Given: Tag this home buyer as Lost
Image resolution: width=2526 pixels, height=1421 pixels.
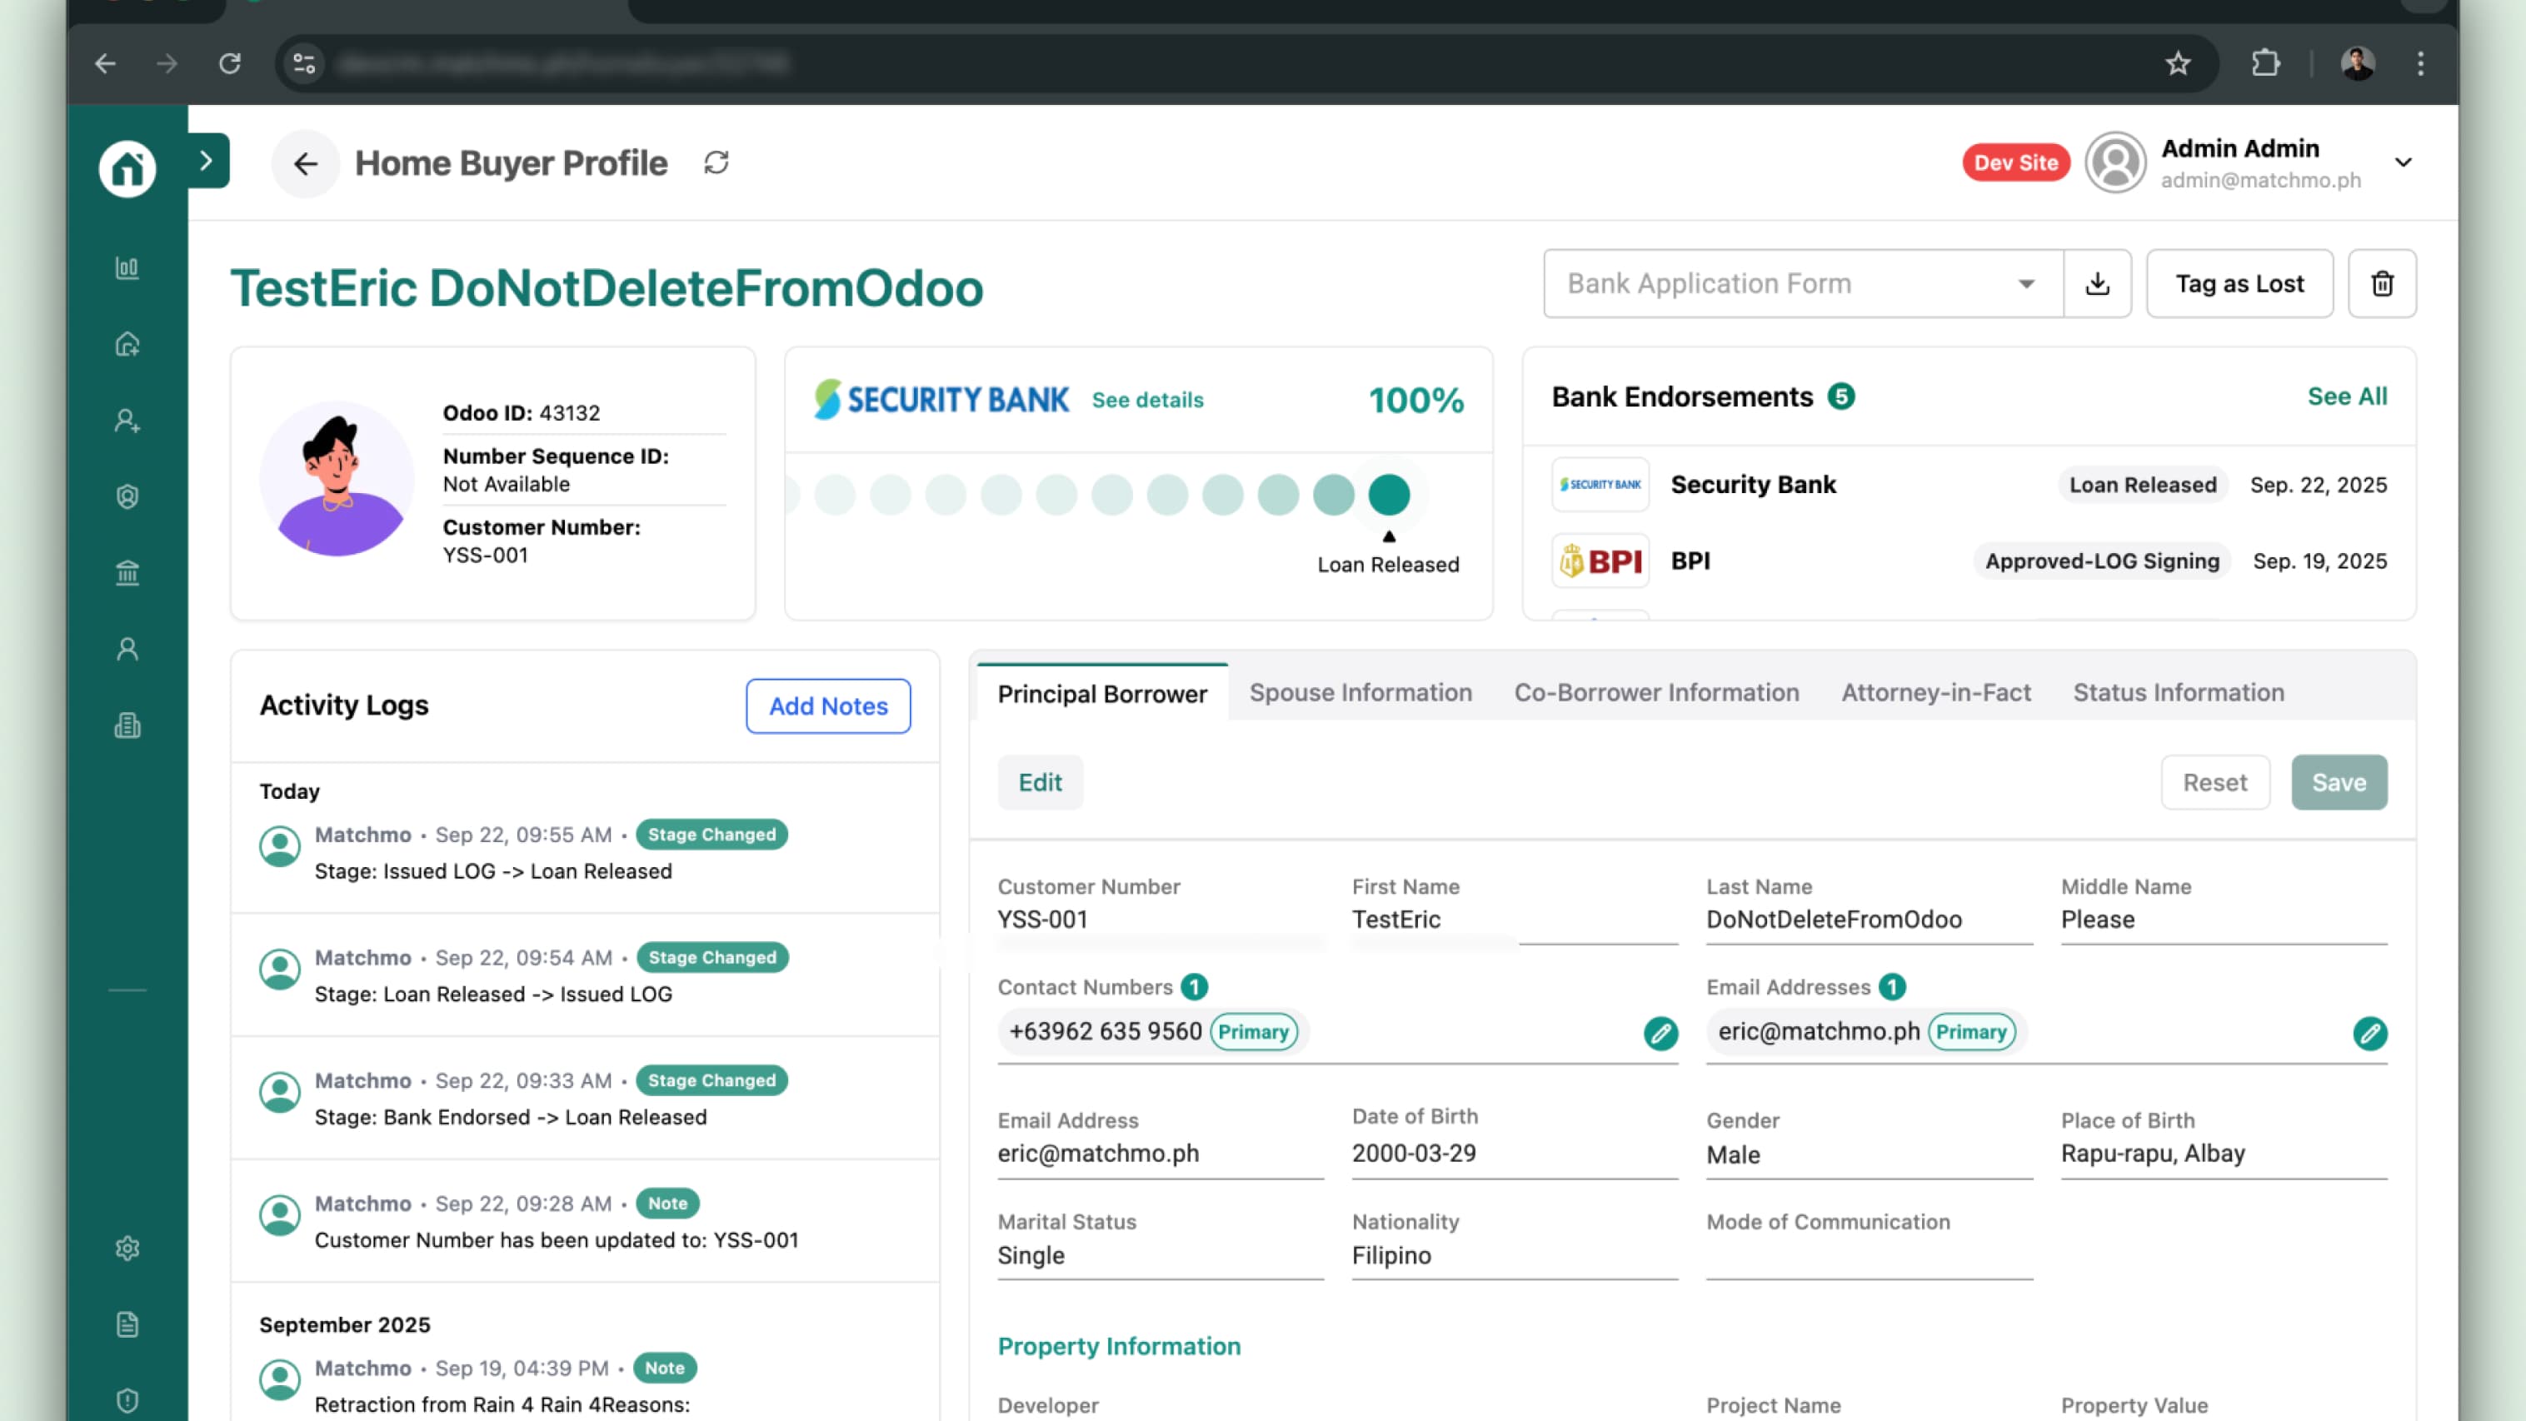Looking at the screenshot, I should [2239, 283].
